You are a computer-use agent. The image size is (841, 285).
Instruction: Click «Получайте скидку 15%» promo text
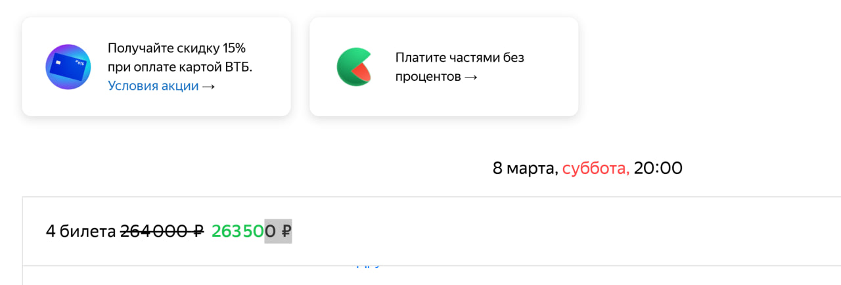(x=176, y=48)
